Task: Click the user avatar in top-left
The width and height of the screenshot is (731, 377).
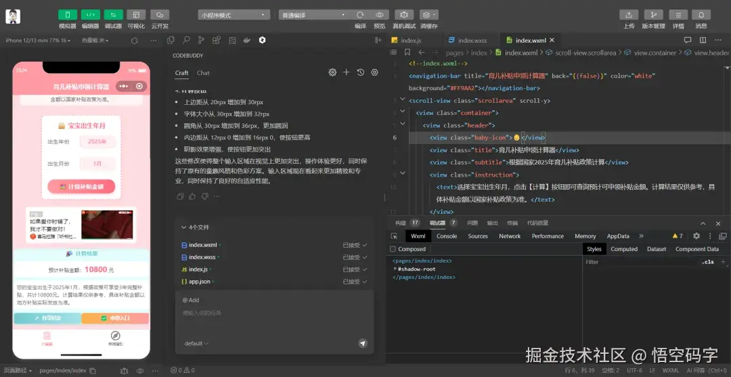Action: [x=13, y=16]
